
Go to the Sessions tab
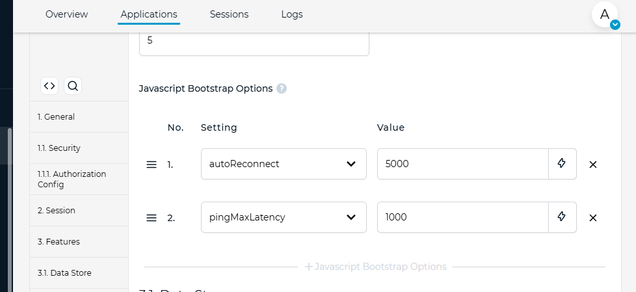229,14
